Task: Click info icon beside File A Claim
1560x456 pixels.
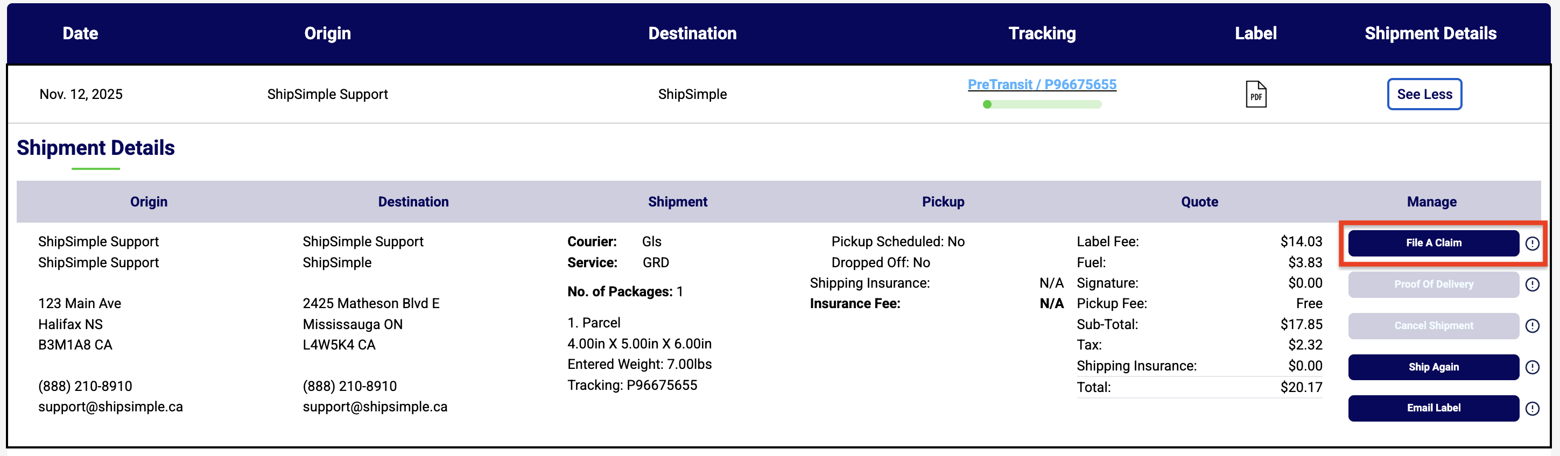Action: click(1532, 243)
